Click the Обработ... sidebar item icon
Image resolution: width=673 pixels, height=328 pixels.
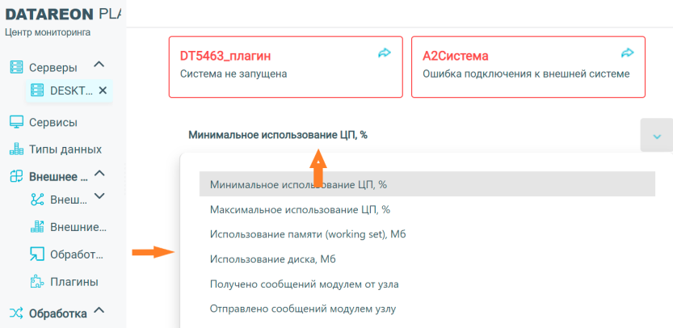36,254
